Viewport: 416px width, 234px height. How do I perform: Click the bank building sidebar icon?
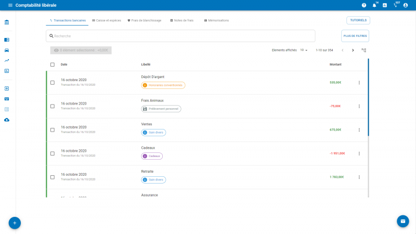(x=7, y=23)
